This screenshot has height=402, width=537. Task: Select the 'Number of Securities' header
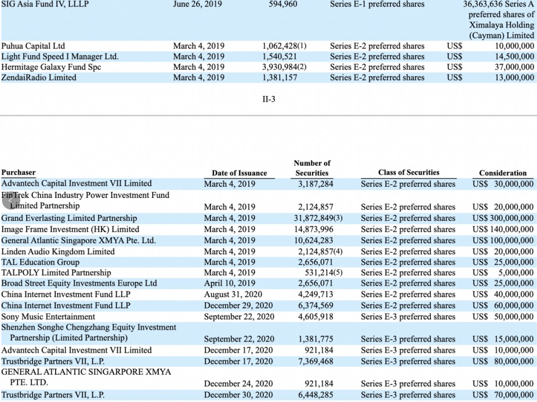312,168
